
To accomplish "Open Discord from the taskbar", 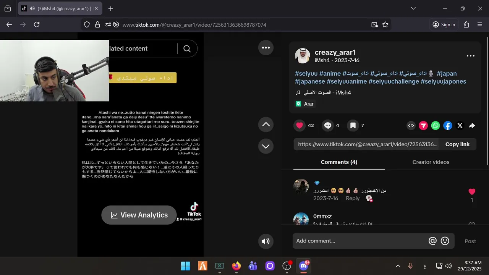I will pos(304,266).
